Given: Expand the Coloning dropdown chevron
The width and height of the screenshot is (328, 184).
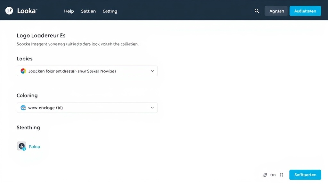Looking at the screenshot, I should pyautogui.click(x=152, y=108).
